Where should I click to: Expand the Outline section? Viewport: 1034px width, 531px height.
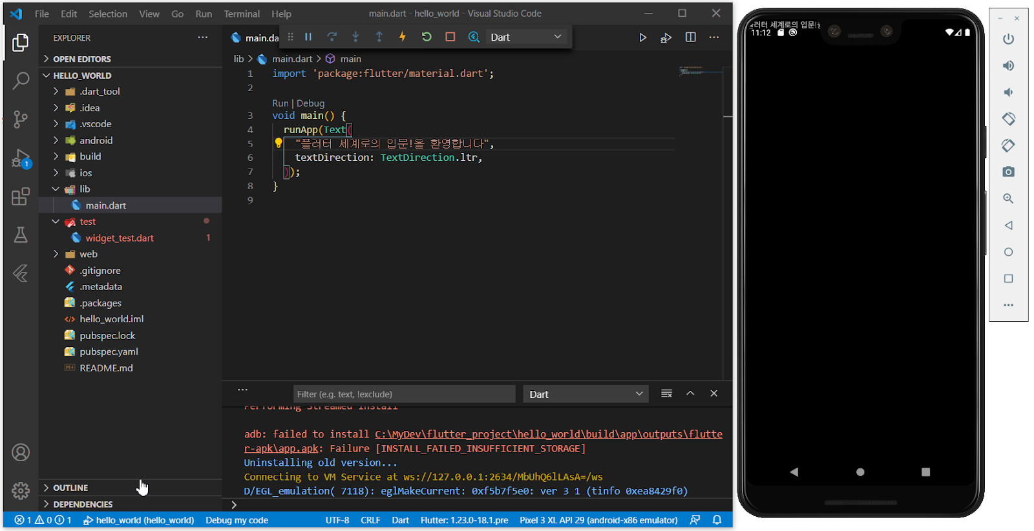131,488
